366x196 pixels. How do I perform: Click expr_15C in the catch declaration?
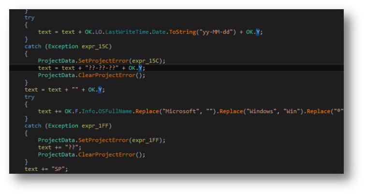(x=95, y=46)
